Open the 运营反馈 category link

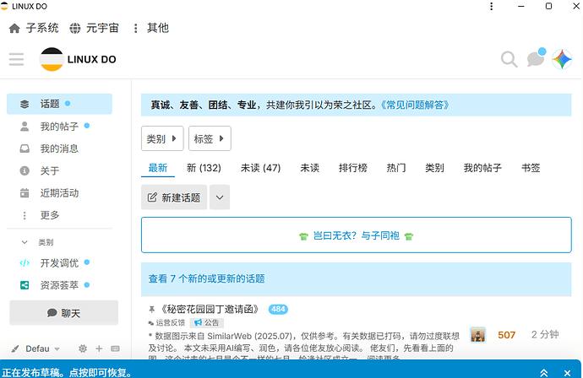pyautogui.click(x=167, y=322)
